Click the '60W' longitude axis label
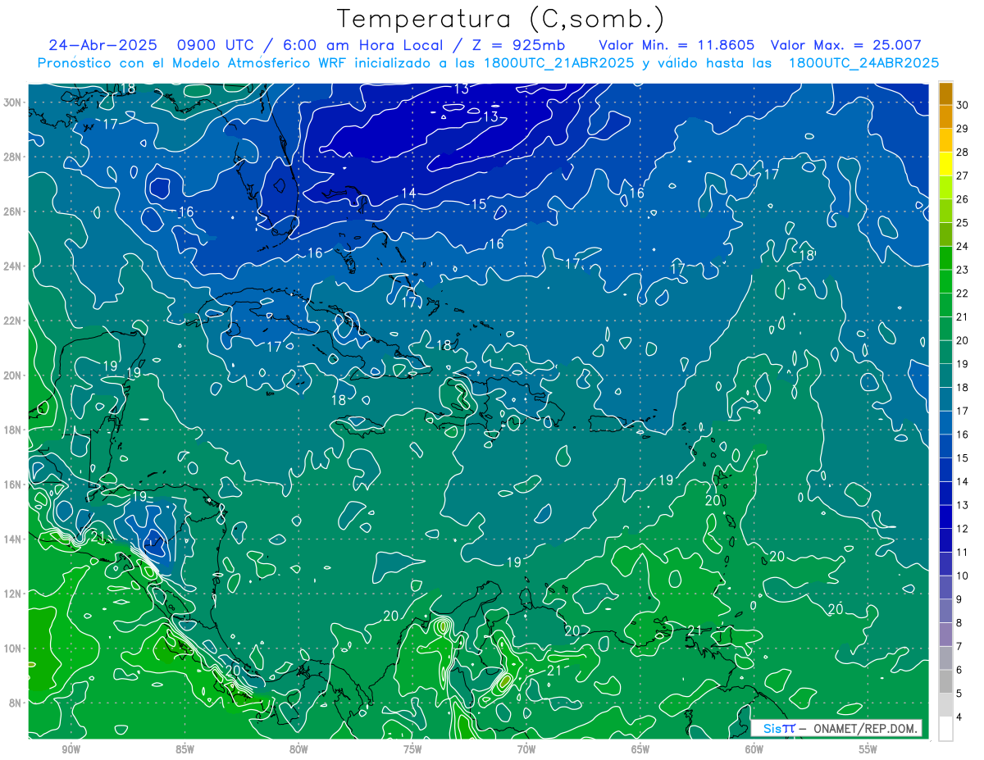This screenshot has height=760, width=984. coord(754,749)
